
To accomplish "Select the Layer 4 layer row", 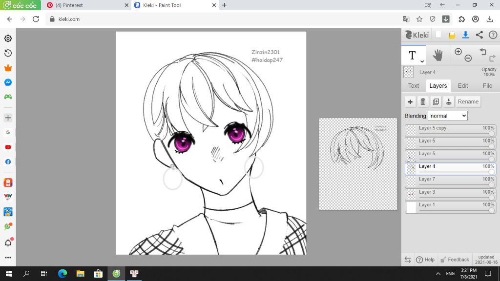I will [x=450, y=169].
